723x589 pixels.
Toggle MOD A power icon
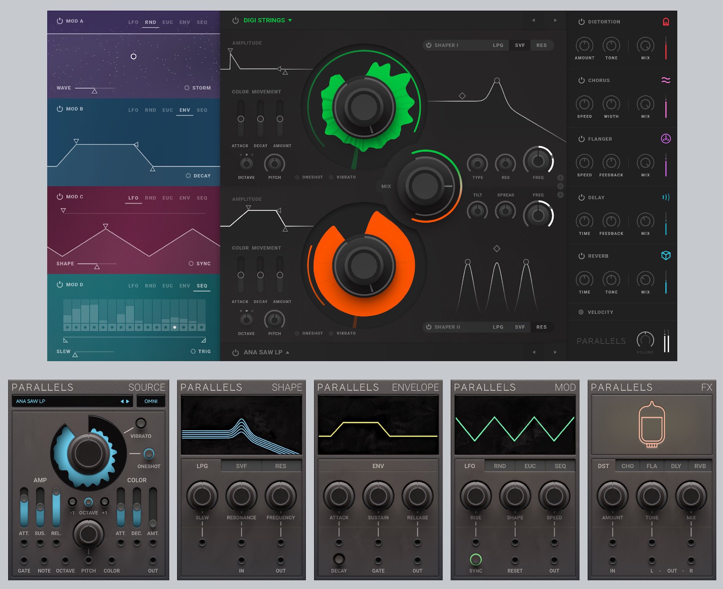pyautogui.click(x=60, y=21)
